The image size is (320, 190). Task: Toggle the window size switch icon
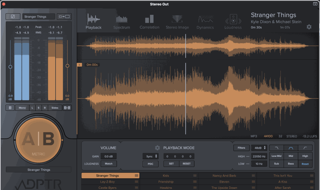[64, 16]
